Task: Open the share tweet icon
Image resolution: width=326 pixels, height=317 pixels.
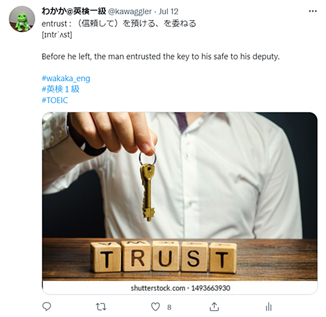Action: (214, 306)
